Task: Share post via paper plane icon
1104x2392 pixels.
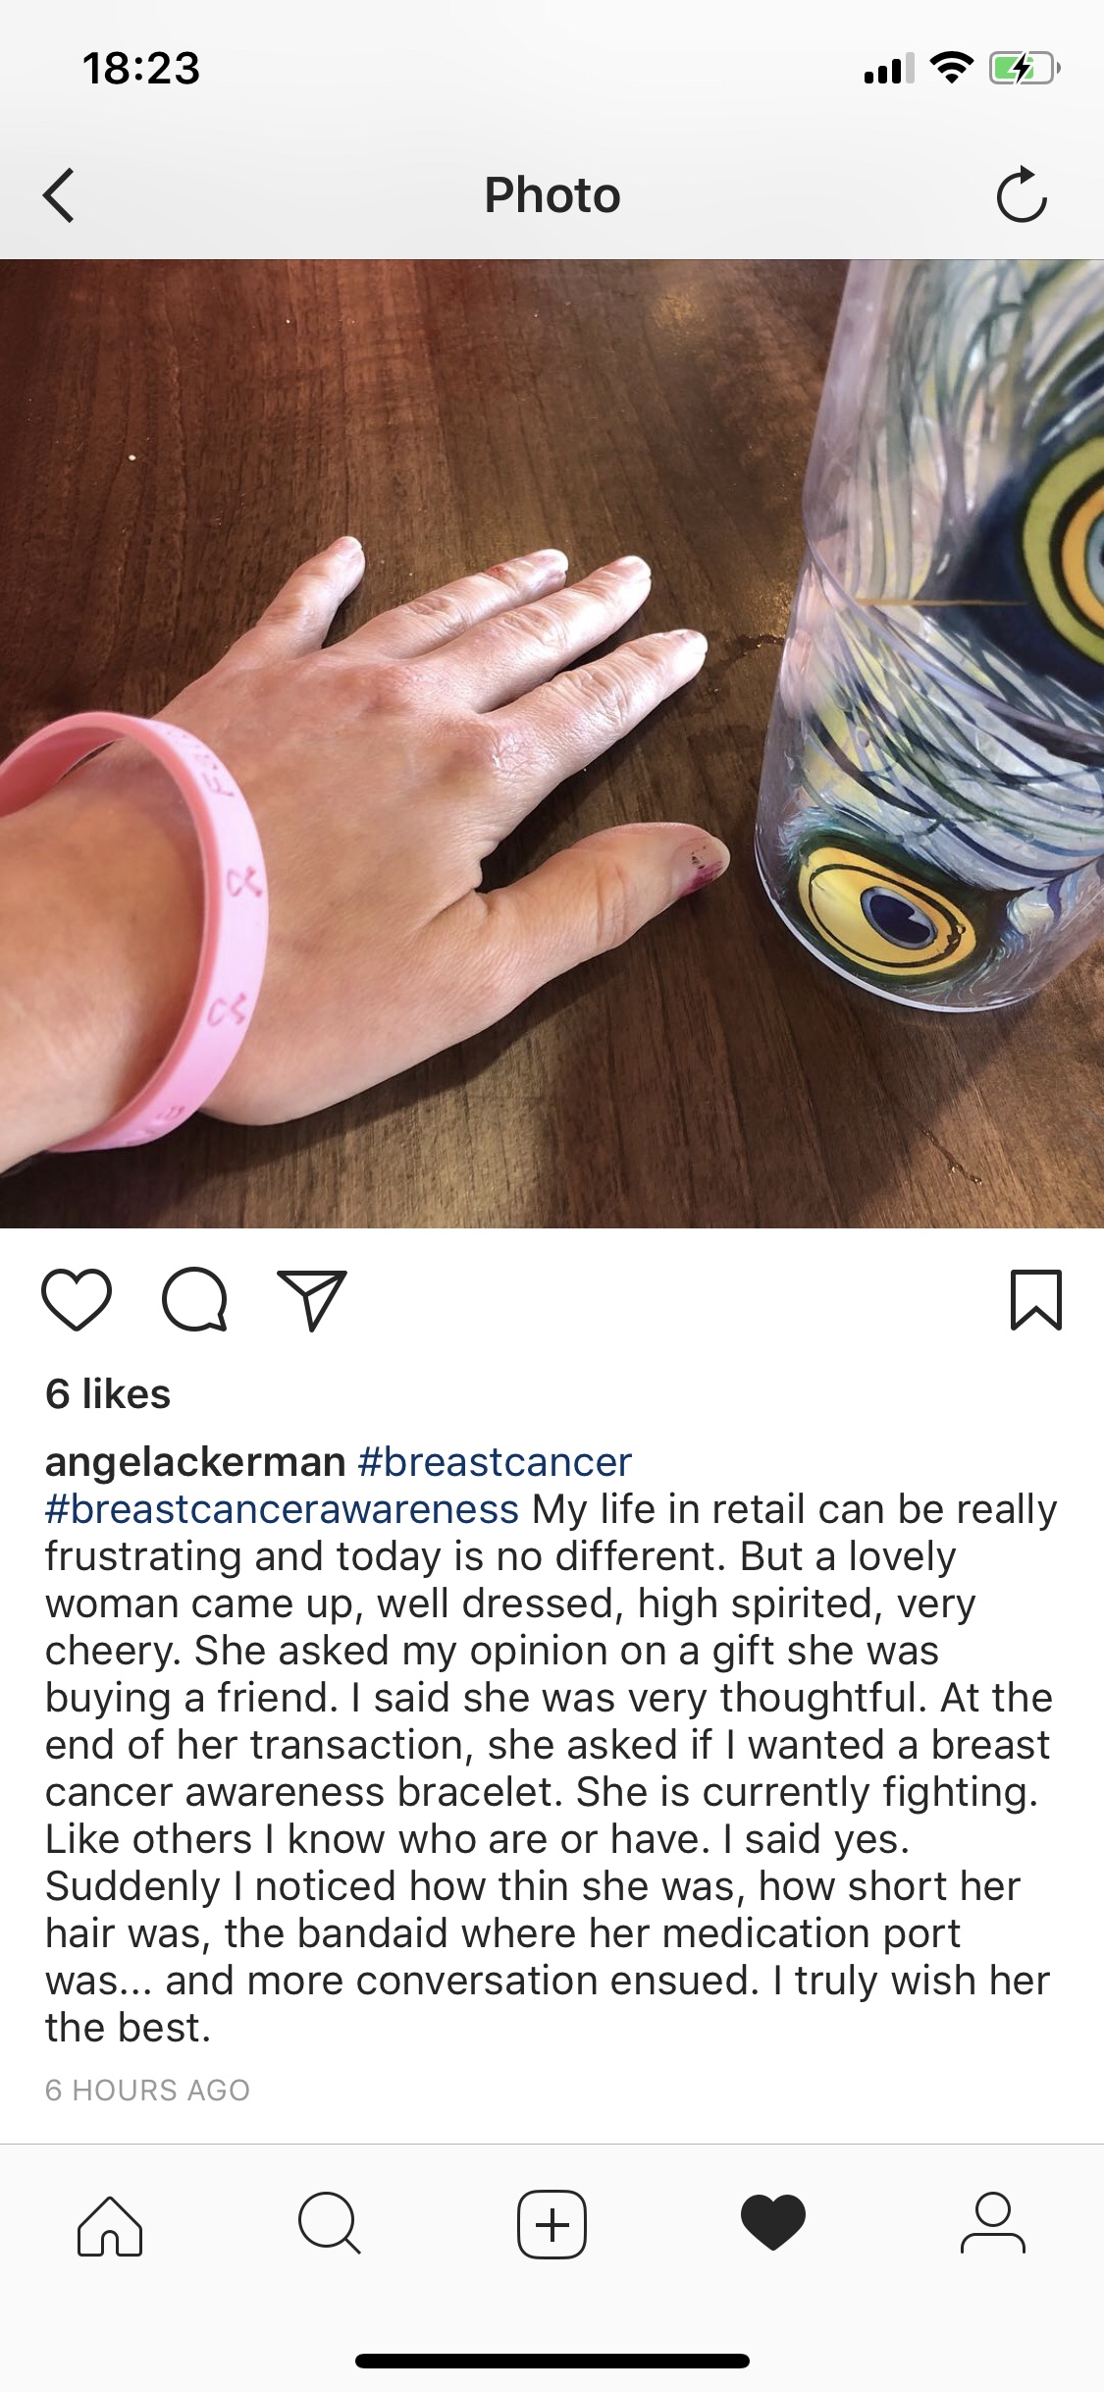Action: [x=312, y=1300]
